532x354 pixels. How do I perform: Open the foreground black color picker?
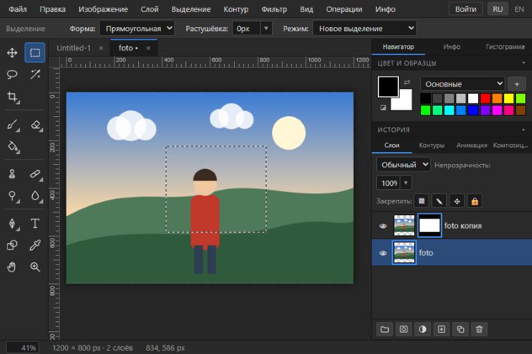click(388, 87)
